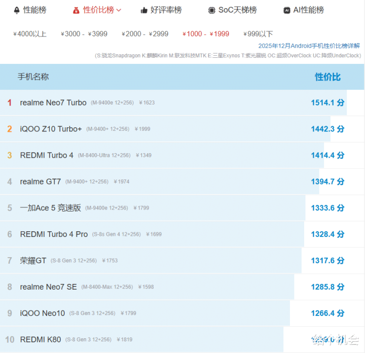Click the 1266.4 分 score
The image size is (365, 353).
328,313
